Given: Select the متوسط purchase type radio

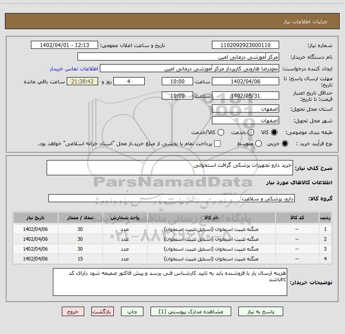Looking at the screenshot, I should (259, 143).
